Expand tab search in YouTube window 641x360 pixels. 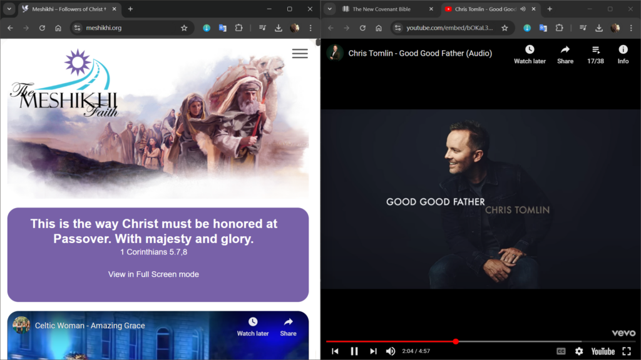pyautogui.click(x=329, y=9)
